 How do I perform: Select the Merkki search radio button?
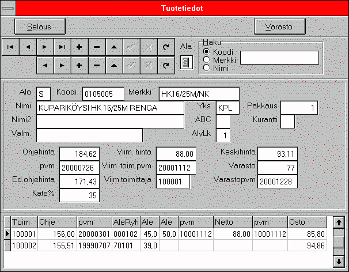click(x=207, y=60)
